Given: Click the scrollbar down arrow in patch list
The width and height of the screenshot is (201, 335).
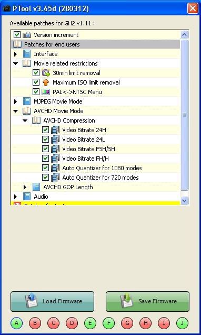Looking at the screenshot, I should point(184,200).
